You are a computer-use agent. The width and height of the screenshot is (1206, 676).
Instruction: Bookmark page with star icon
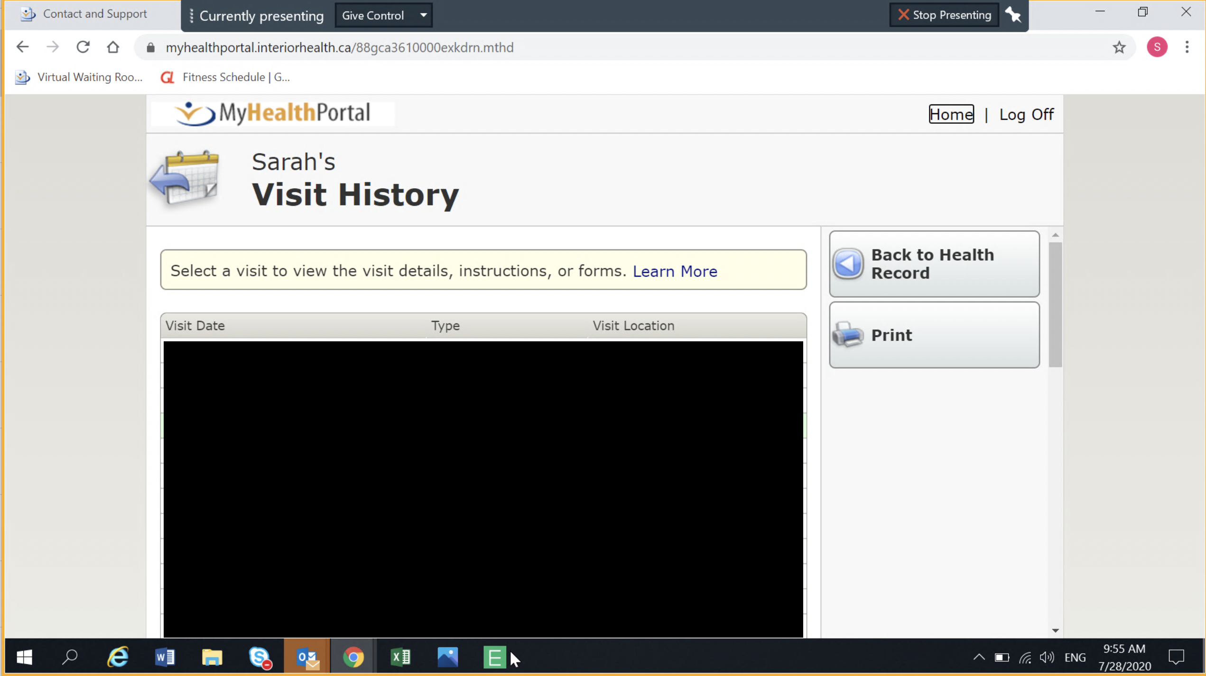coord(1119,47)
